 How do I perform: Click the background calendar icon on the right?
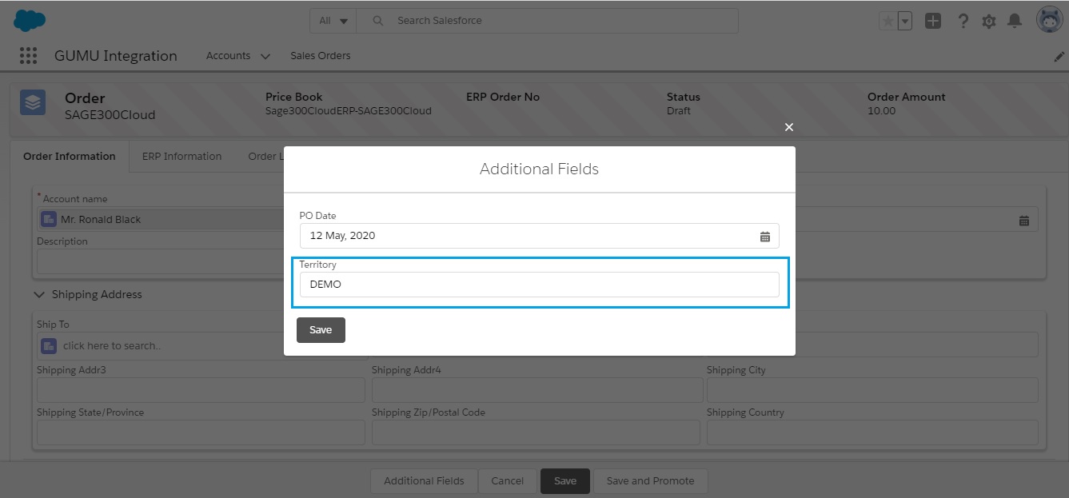pyautogui.click(x=1024, y=220)
